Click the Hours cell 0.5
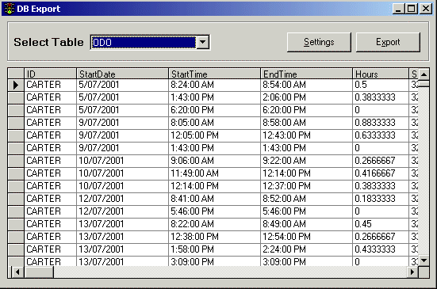Viewport: 437px width, 289px height. [381, 85]
